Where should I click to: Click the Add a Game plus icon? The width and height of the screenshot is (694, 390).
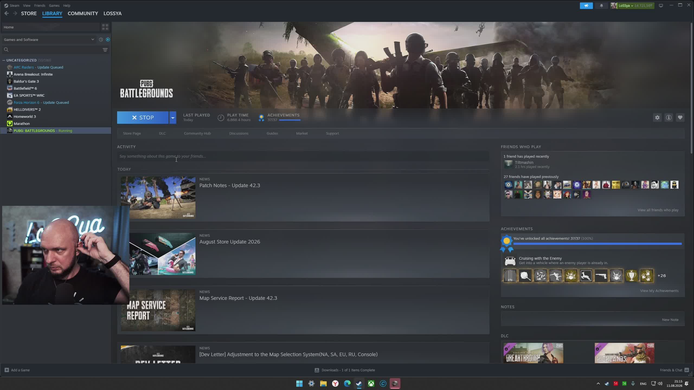click(x=7, y=370)
